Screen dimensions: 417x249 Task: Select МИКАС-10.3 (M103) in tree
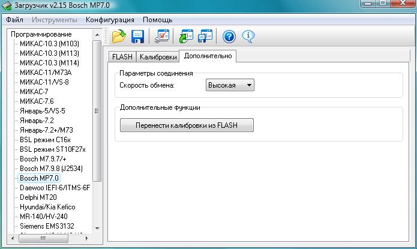pos(49,44)
